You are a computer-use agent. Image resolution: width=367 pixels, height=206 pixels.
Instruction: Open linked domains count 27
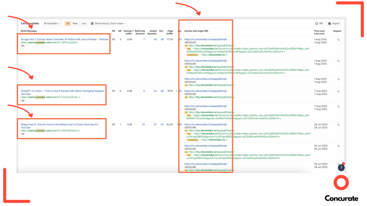click(x=155, y=124)
